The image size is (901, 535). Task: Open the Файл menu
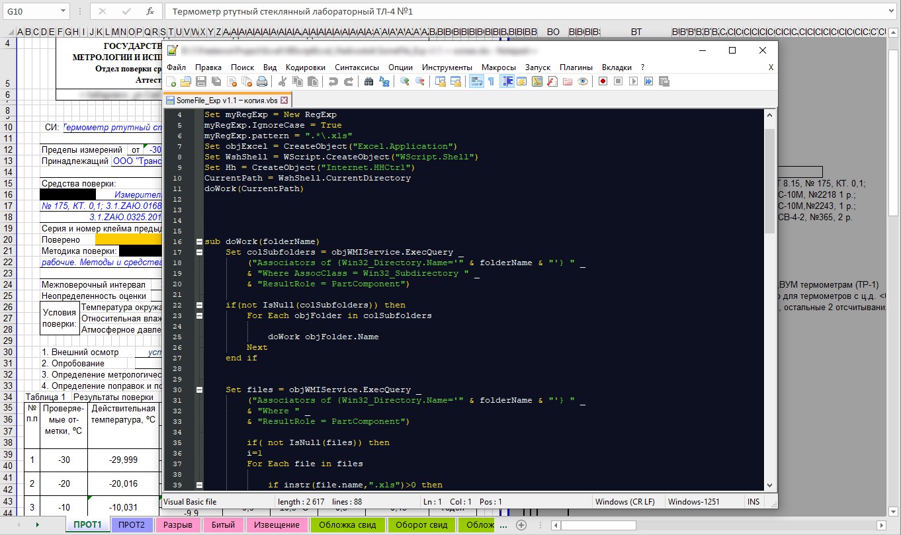pos(177,67)
